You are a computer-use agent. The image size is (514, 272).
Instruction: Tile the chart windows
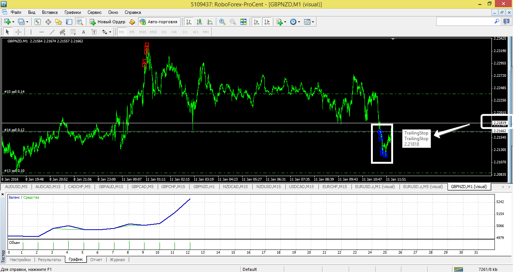click(243, 22)
